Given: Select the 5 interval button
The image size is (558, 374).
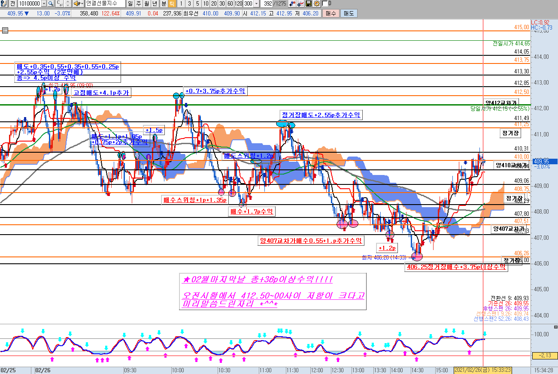Looking at the screenshot, I should click(x=197, y=3).
